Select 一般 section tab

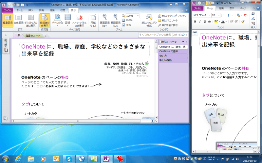coord(18,35)
